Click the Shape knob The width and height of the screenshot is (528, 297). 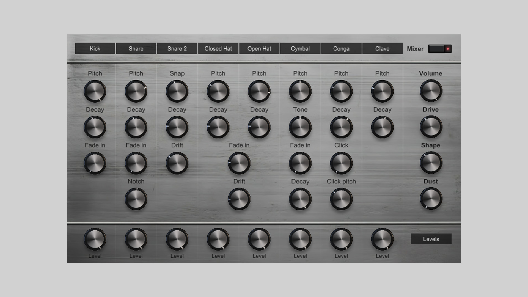431,163
